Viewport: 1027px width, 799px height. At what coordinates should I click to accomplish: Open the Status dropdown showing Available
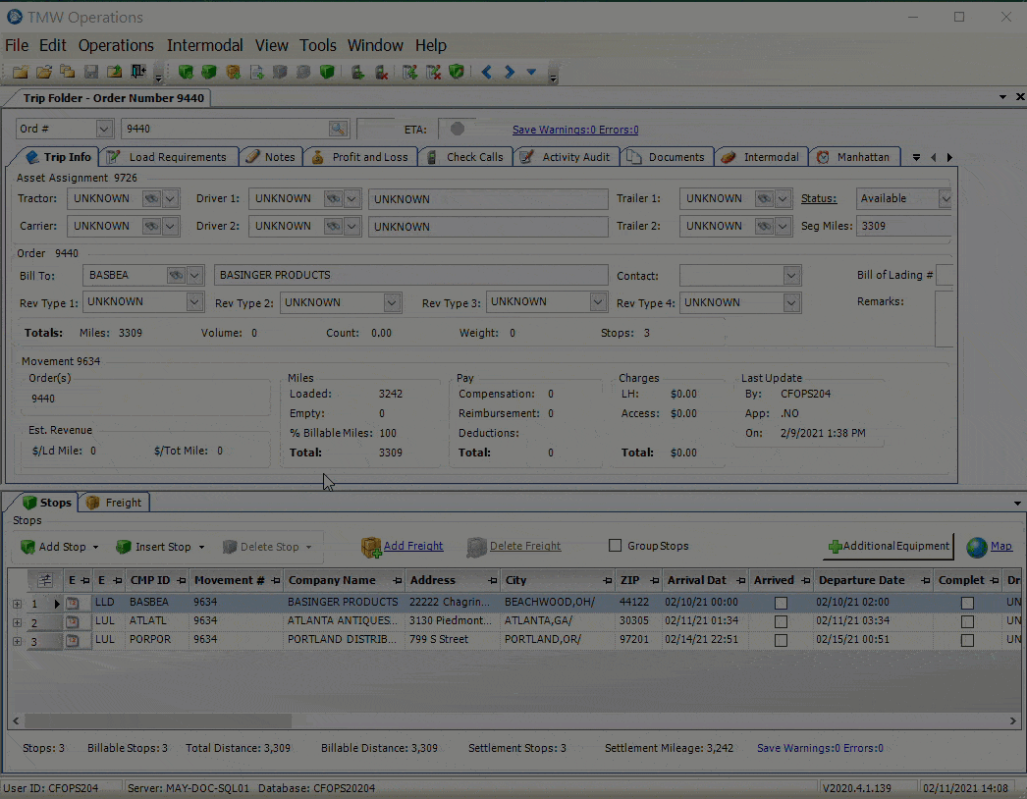(x=945, y=198)
